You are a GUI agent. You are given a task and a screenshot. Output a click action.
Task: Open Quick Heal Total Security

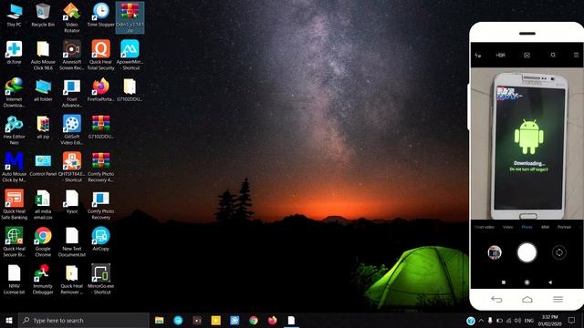click(x=101, y=55)
